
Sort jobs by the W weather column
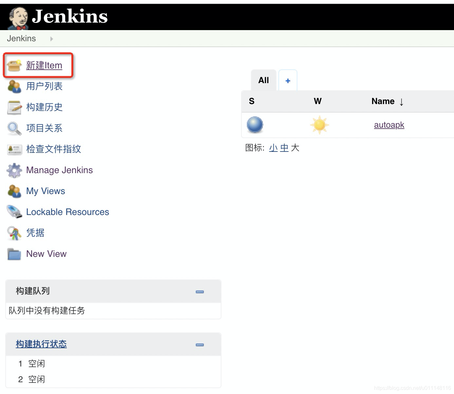pyautogui.click(x=318, y=101)
